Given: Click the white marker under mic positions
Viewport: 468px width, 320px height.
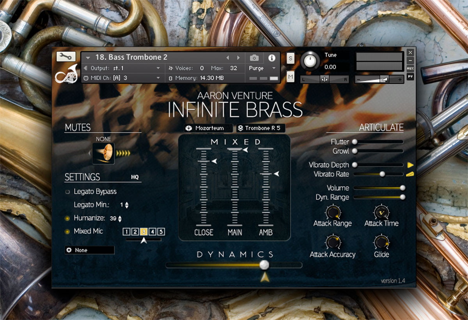Looking at the screenshot, I should (144, 240).
